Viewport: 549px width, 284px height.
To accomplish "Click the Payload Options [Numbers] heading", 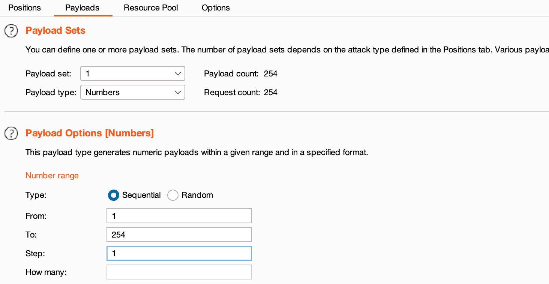I will pos(90,133).
